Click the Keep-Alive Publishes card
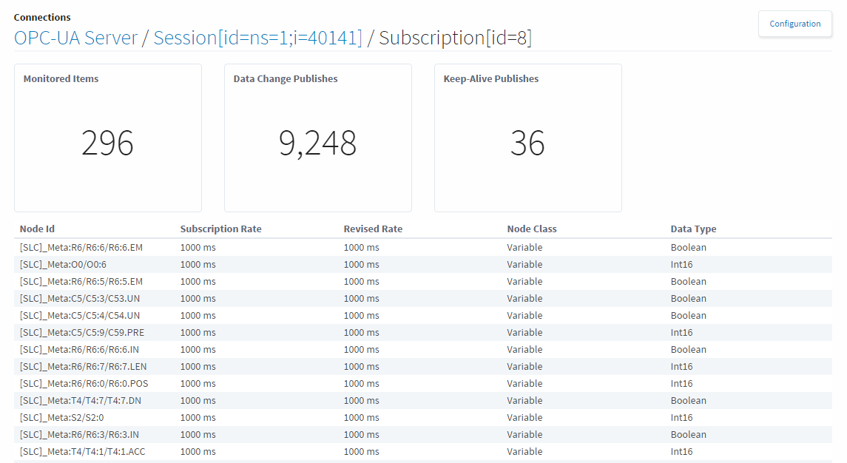Image resolution: width=847 pixels, height=463 pixels. [527, 138]
